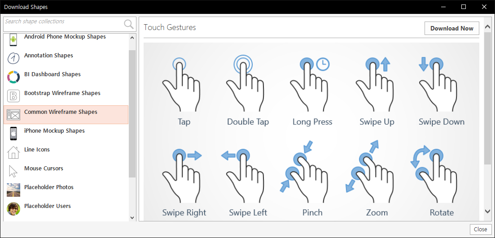Maximize the Download Shapes window

click(464, 7)
